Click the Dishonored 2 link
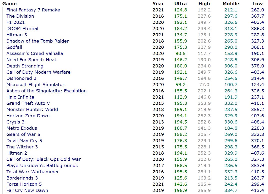268x194 pixels. (x=21, y=78)
